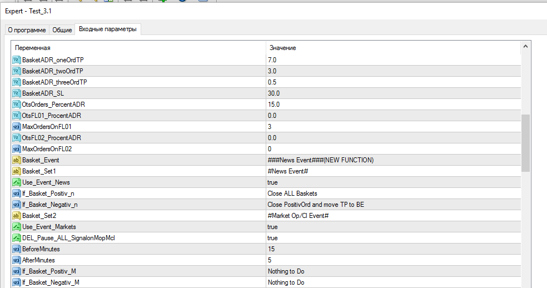Click the Use_Event_Markets boolean icon

click(x=16, y=227)
